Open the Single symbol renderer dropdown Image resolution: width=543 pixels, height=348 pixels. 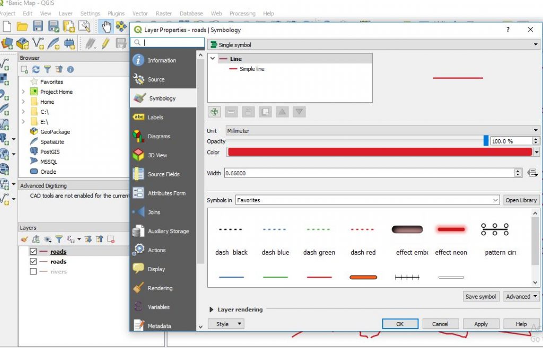373,45
